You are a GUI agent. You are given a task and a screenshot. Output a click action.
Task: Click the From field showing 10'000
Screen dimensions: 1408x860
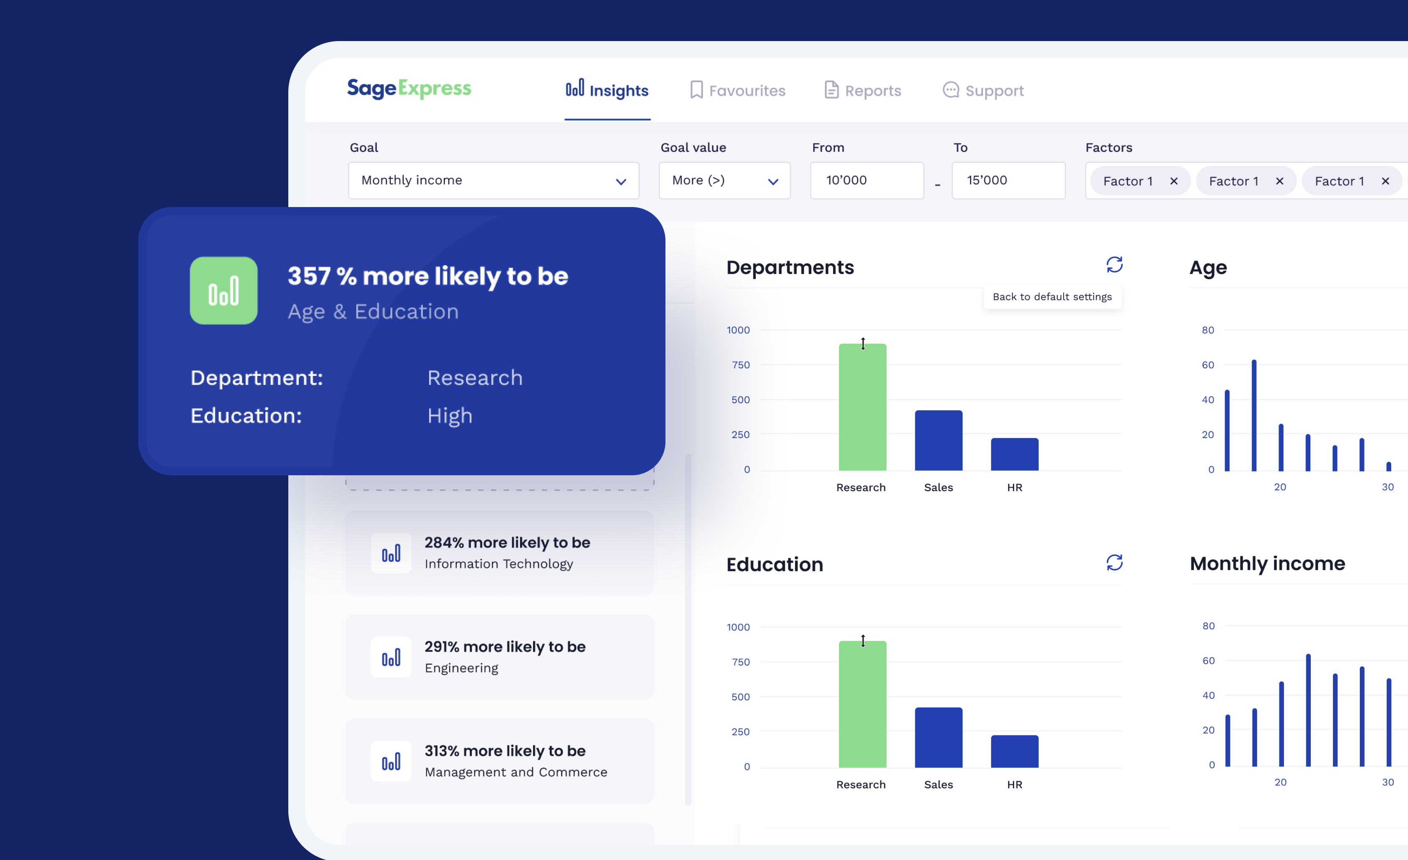tap(866, 181)
